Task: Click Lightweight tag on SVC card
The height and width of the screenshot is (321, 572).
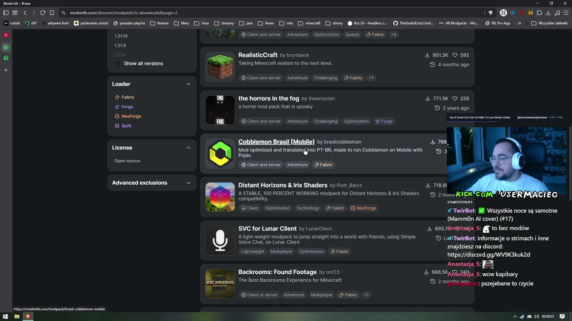Action: click(252, 251)
